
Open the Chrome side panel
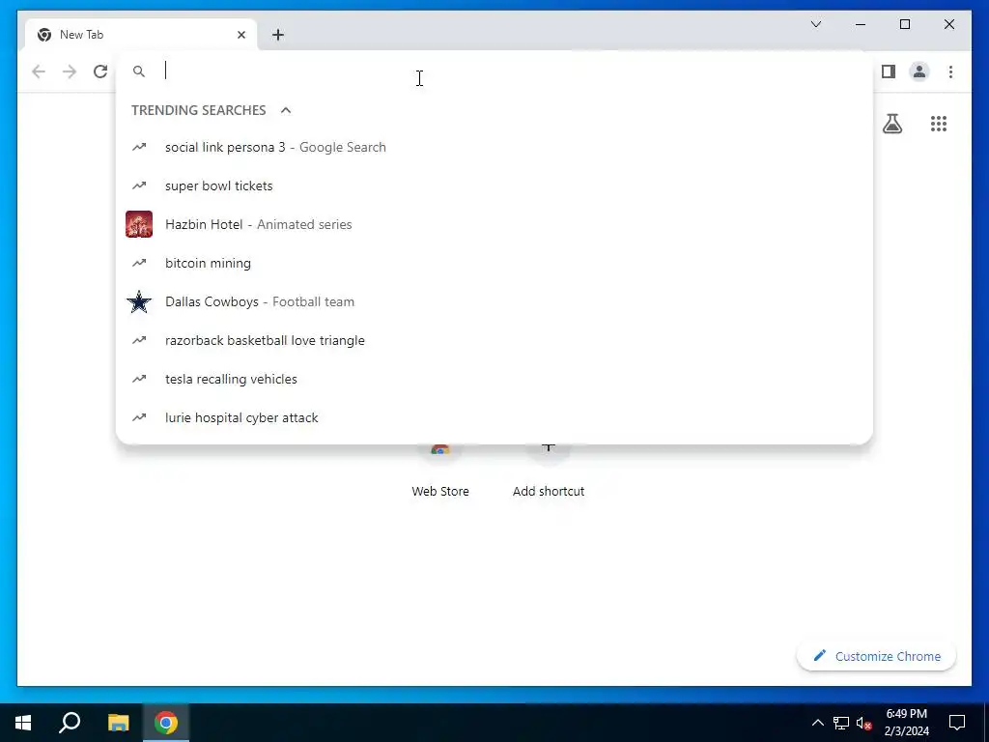click(x=889, y=71)
